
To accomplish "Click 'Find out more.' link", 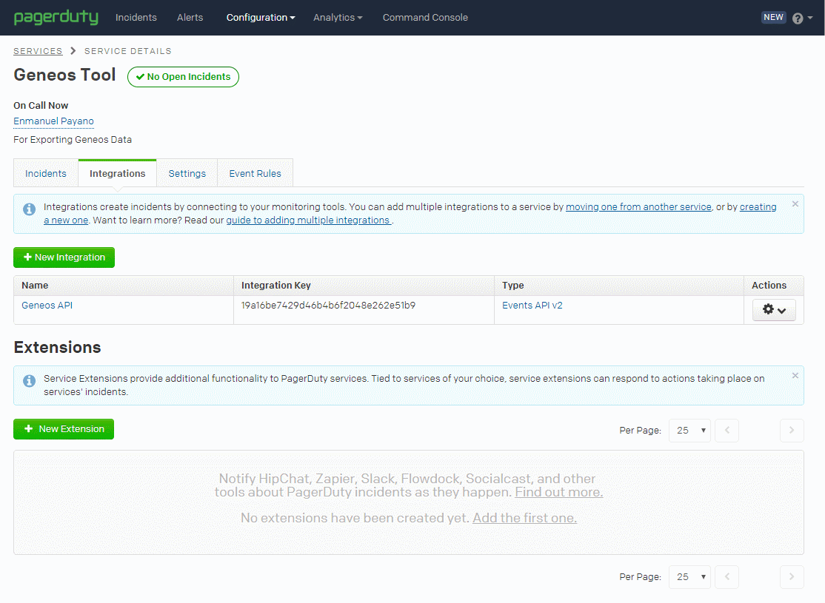I will click(x=559, y=492).
